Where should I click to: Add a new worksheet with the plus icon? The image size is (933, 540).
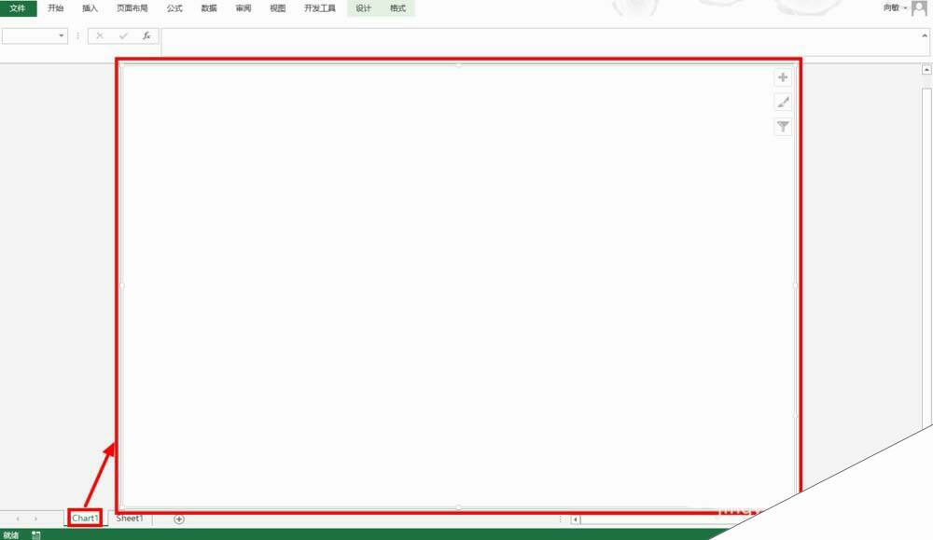pyautogui.click(x=178, y=519)
